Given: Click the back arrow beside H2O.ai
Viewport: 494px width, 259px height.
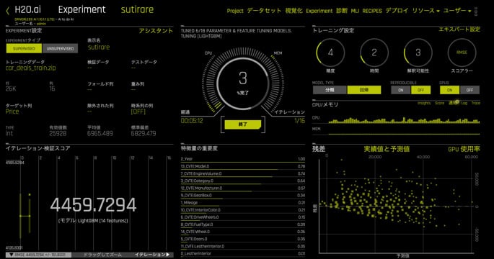Looking at the screenshot, I should (x=7, y=11).
